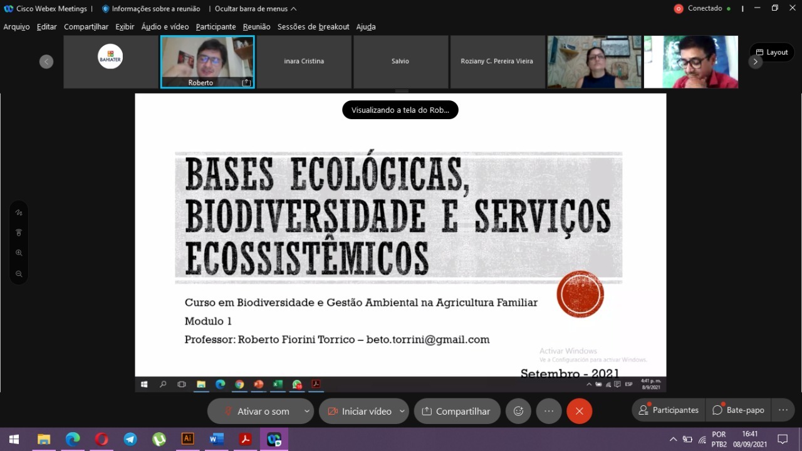This screenshot has width=802, height=451.
Task: Select Roberto's video thumbnail
Action: [207, 61]
